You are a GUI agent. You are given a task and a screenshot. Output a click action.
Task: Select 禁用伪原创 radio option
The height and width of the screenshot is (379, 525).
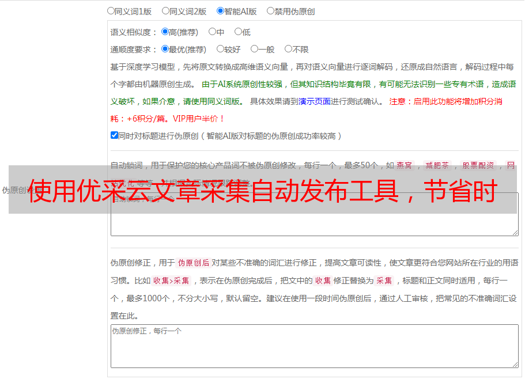[x=270, y=11]
